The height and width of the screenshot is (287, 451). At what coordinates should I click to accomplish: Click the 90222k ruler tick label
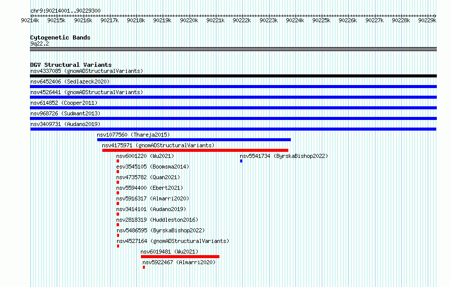[x=242, y=20]
